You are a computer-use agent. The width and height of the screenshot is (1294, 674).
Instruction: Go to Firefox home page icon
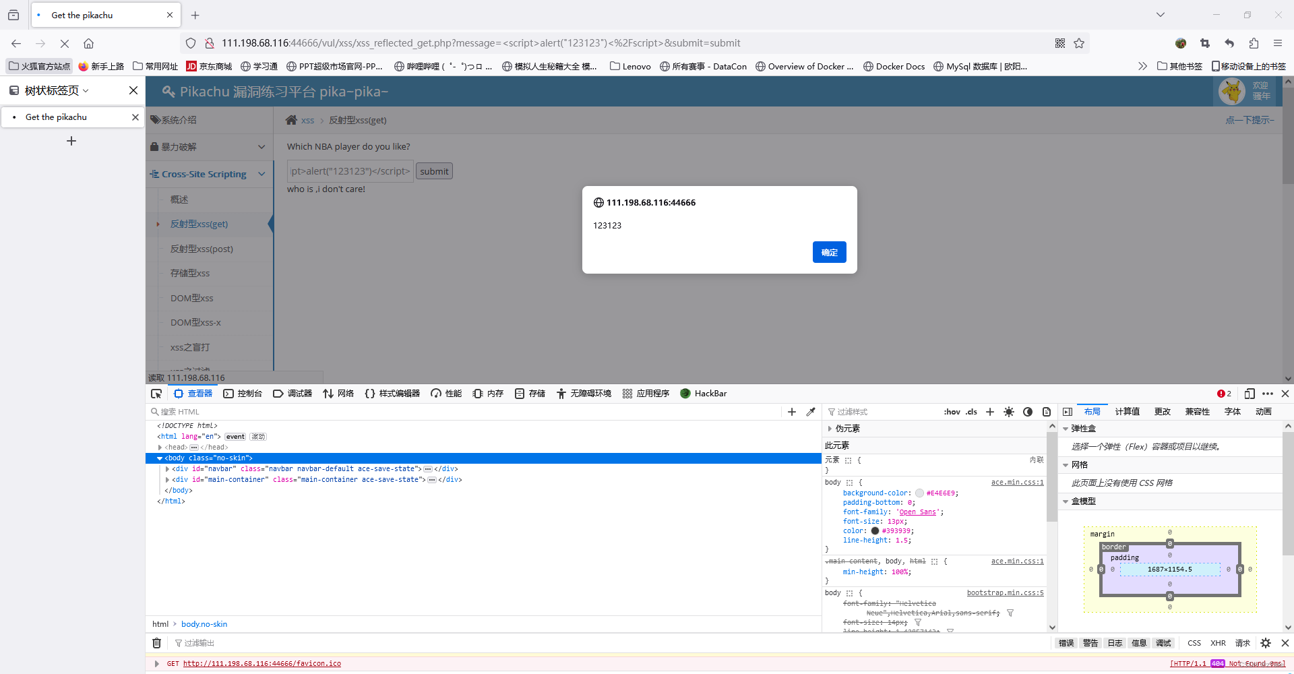pyautogui.click(x=88, y=43)
